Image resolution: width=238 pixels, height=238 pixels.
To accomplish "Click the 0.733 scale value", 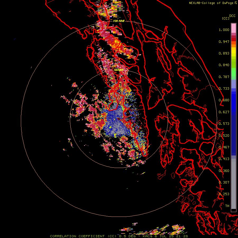I will pyautogui.click(x=224, y=89).
